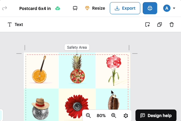Expand the account dropdown arrow
The width and height of the screenshot is (181, 121).
(174, 8)
